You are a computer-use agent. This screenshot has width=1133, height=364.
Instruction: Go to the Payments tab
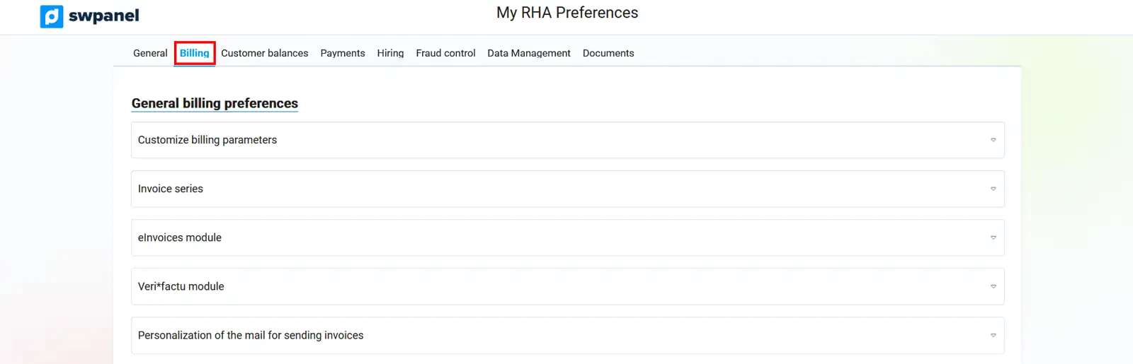[343, 53]
